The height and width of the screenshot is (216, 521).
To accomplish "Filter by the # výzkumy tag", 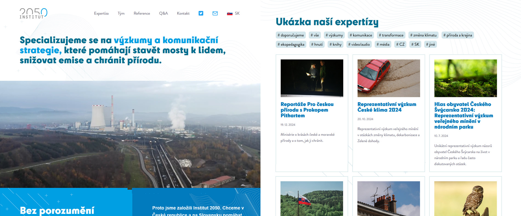I will (x=334, y=35).
